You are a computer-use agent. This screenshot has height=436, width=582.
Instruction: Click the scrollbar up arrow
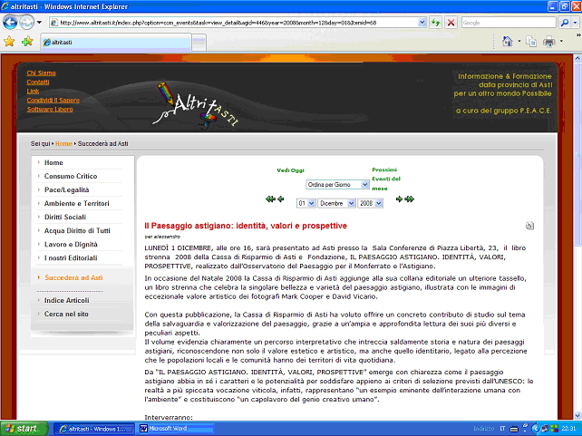coord(577,59)
